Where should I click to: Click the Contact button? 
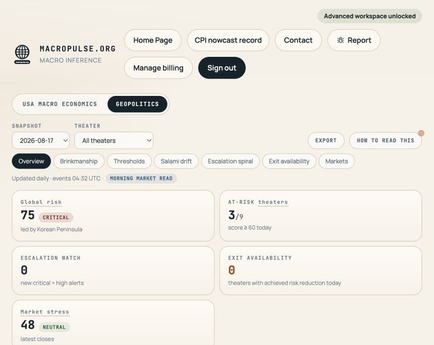[x=298, y=41]
